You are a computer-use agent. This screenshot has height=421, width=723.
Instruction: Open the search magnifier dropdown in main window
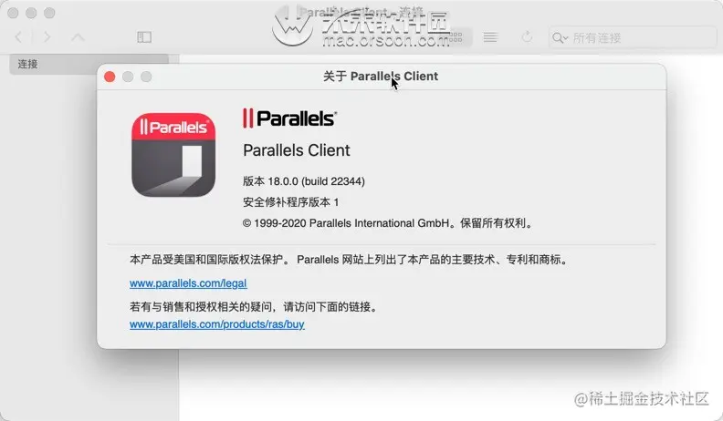tap(560, 37)
